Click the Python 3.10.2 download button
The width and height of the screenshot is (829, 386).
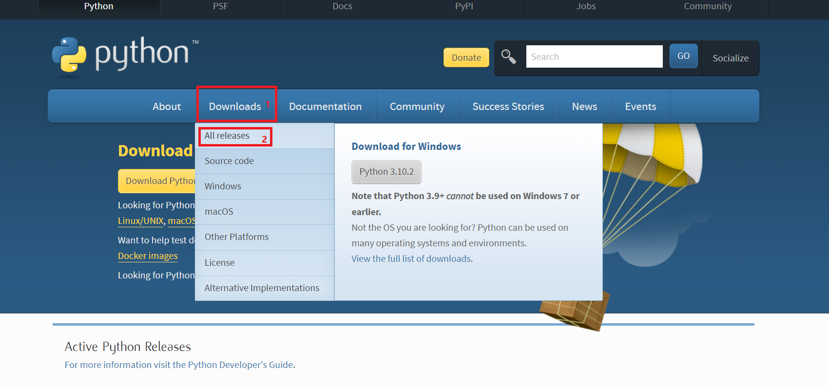click(x=386, y=172)
